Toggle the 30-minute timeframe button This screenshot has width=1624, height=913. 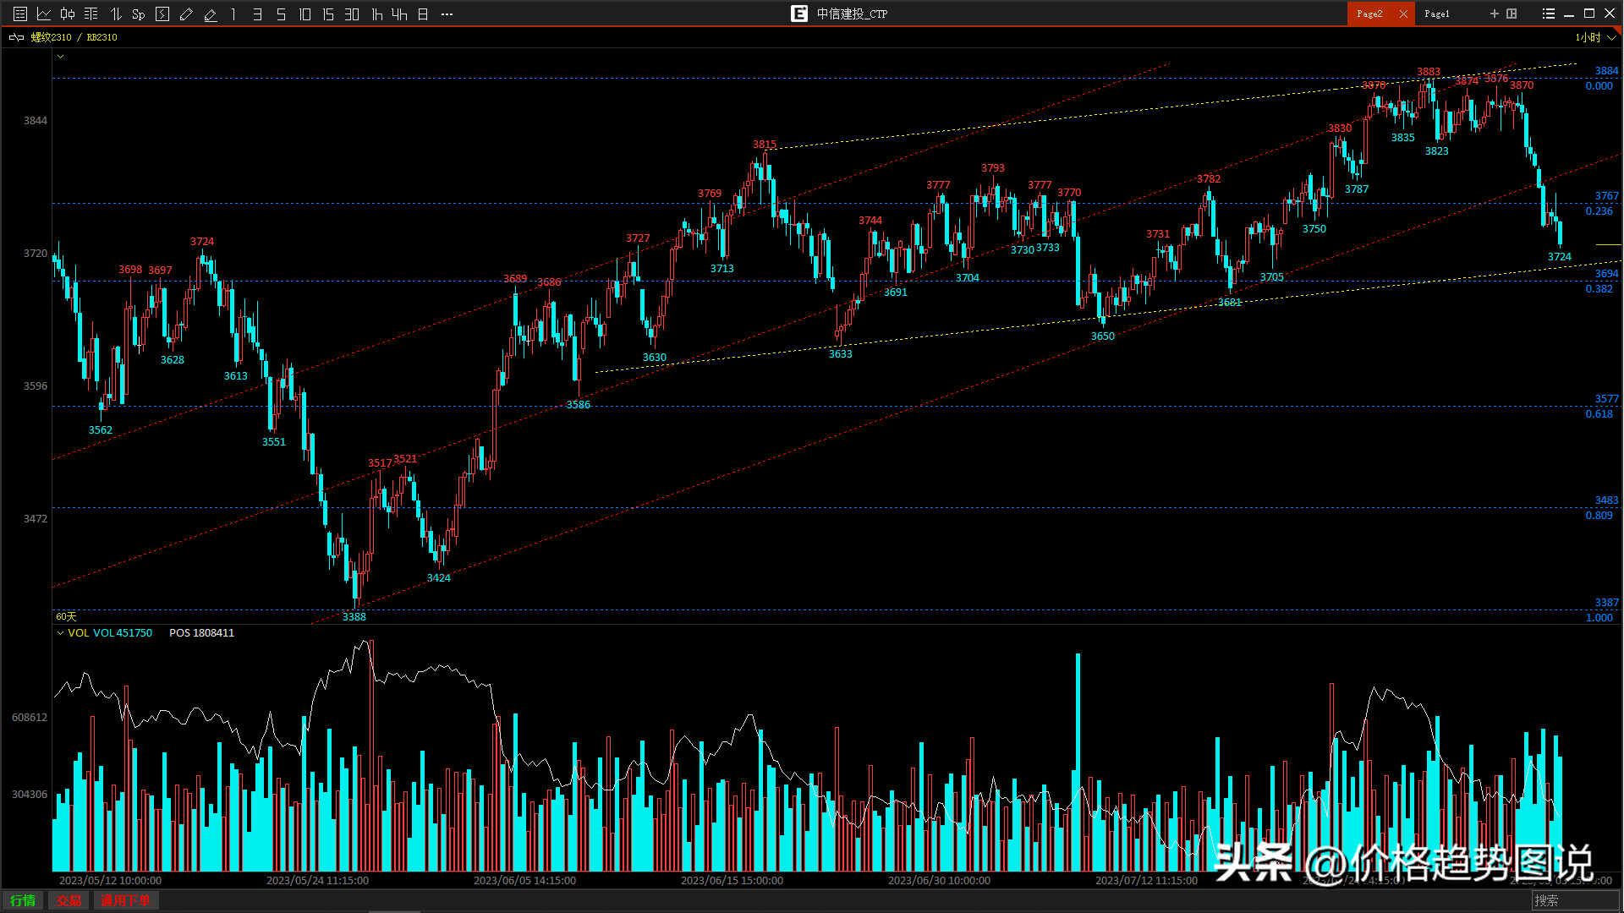coord(352,14)
